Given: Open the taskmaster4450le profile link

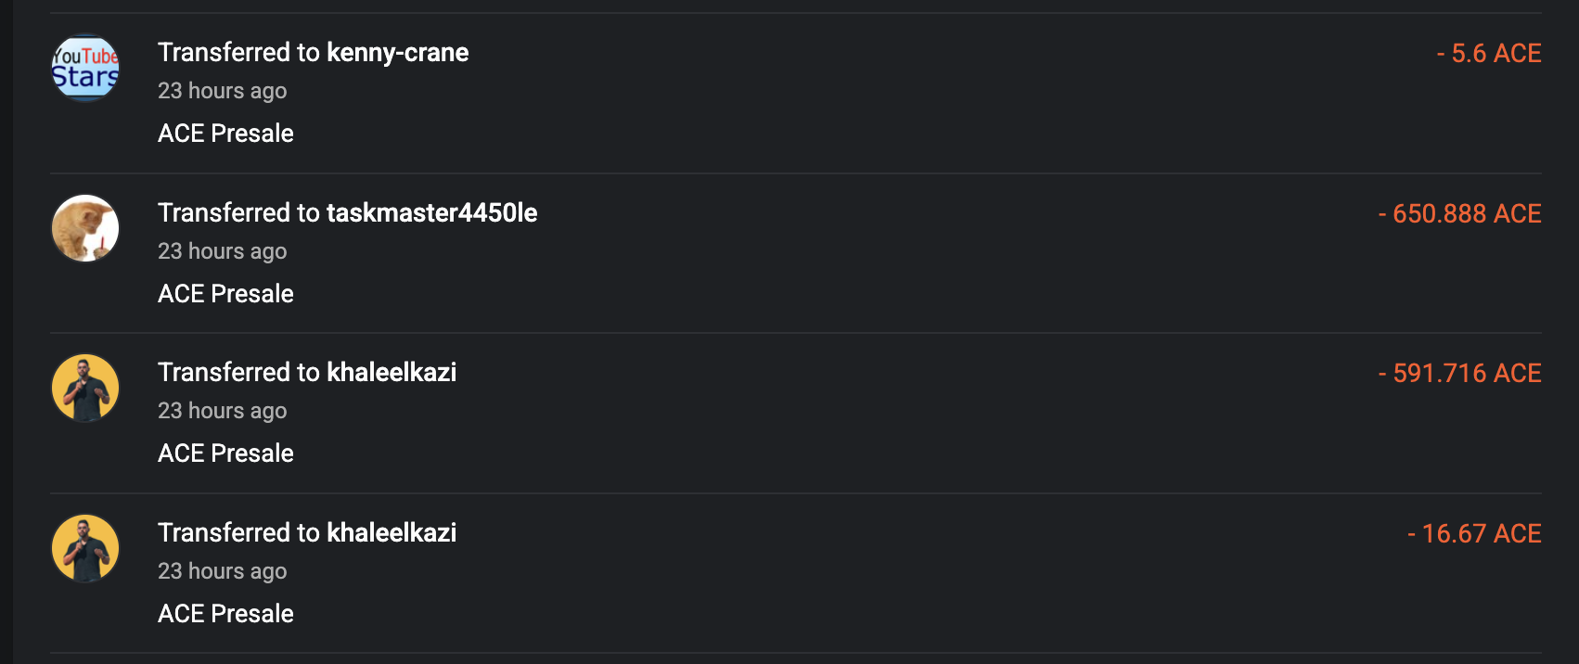Looking at the screenshot, I should (x=431, y=213).
